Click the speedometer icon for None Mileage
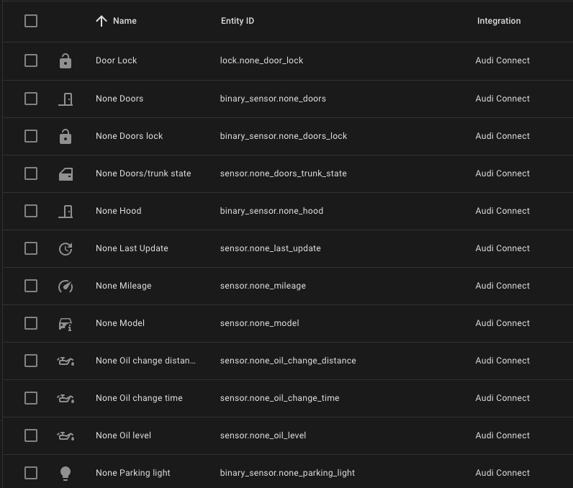Image resolution: width=573 pixels, height=488 pixels. point(66,286)
